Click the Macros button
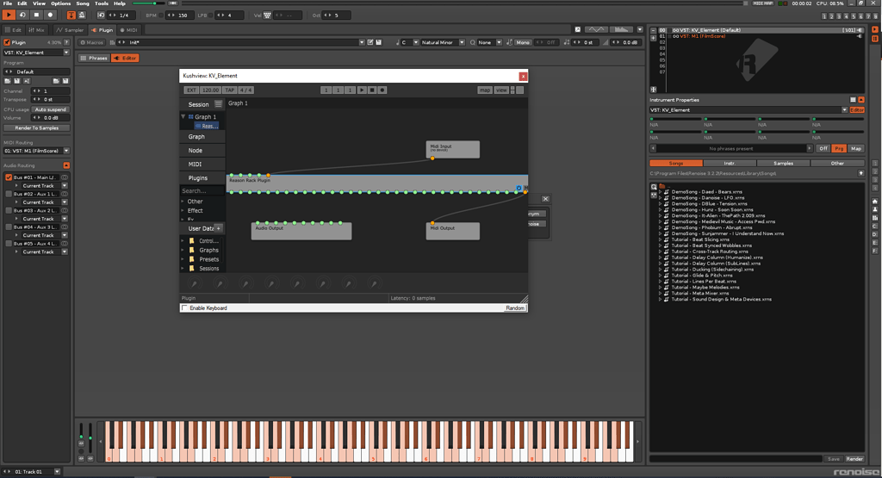 pyautogui.click(x=91, y=42)
